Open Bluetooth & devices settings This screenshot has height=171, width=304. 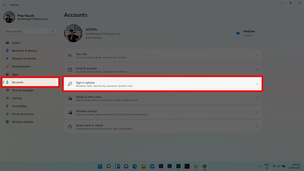click(x=24, y=51)
